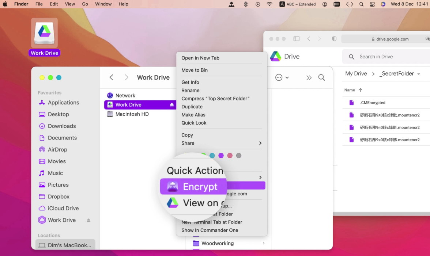Image resolution: width=430 pixels, height=256 pixels.
Task: Apply the grey colour tag
Action: (238, 156)
